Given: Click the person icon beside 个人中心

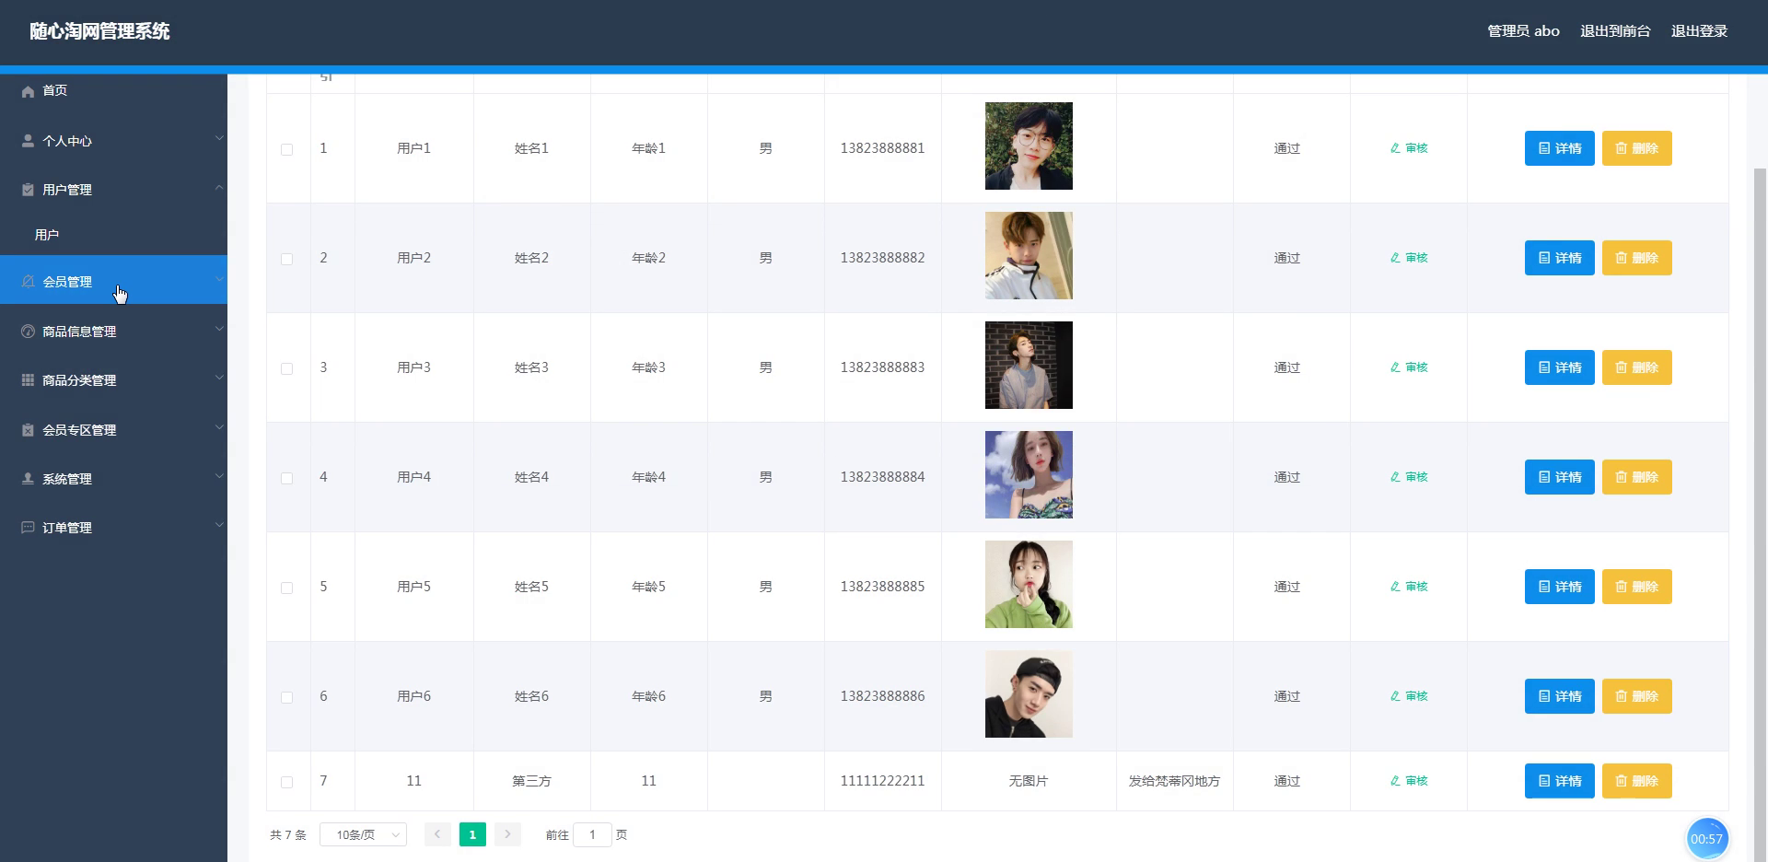Looking at the screenshot, I should click(28, 141).
